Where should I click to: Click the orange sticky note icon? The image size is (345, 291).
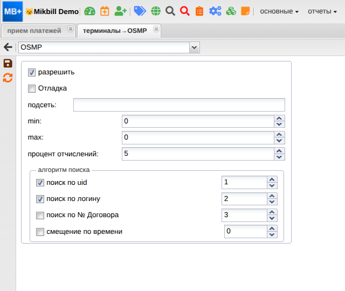tap(245, 11)
